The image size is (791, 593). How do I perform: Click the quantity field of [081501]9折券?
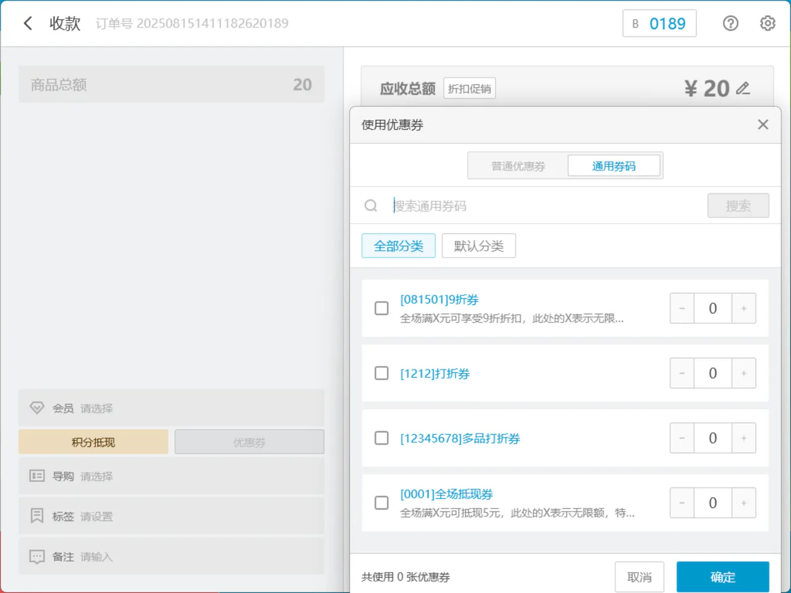(713, 308)
